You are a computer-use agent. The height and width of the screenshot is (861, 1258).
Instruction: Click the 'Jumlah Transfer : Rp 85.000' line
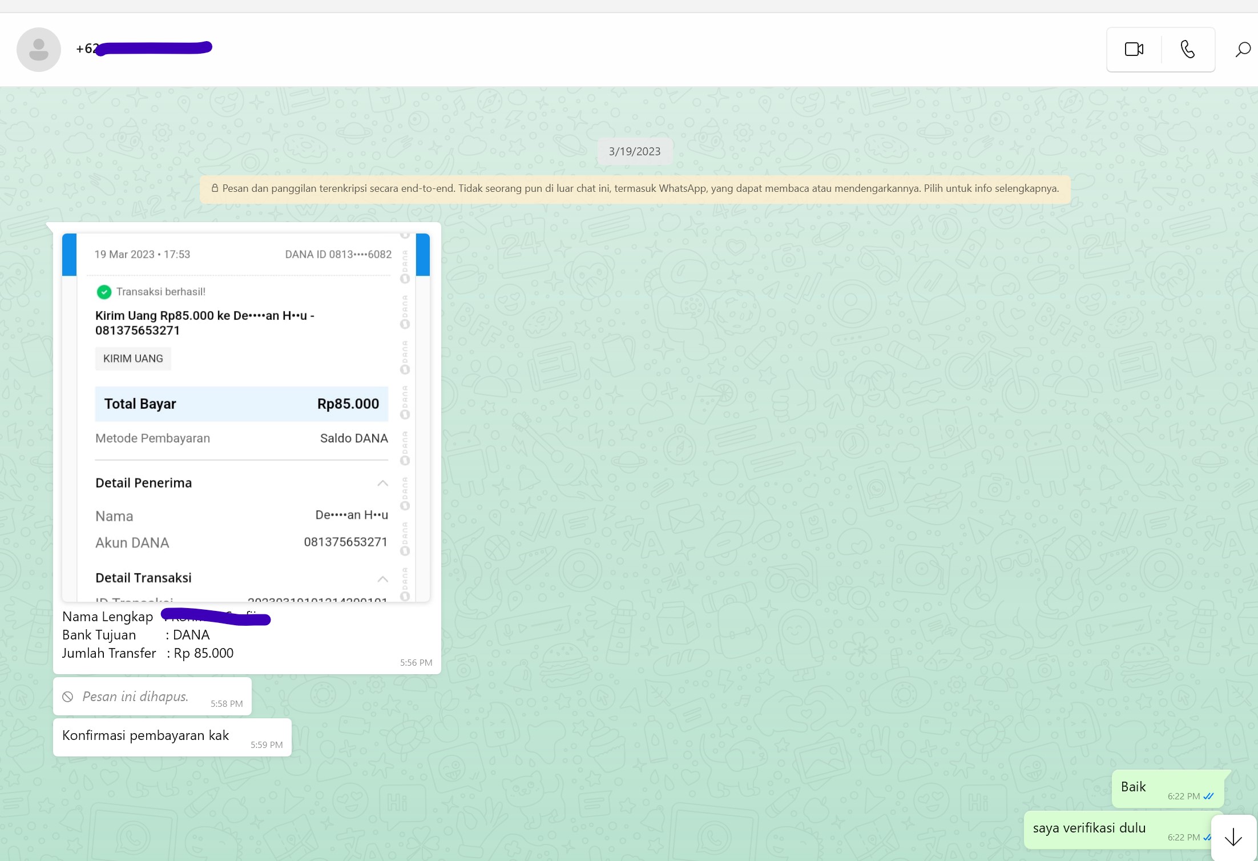tap(148, 653)
